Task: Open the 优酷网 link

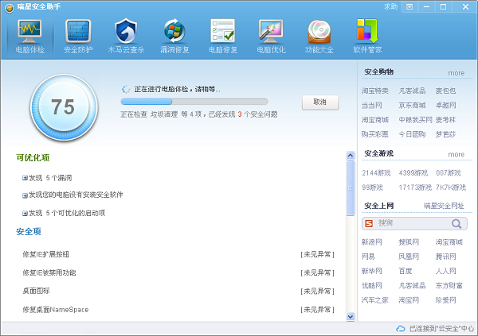Action: click(371, 285)
